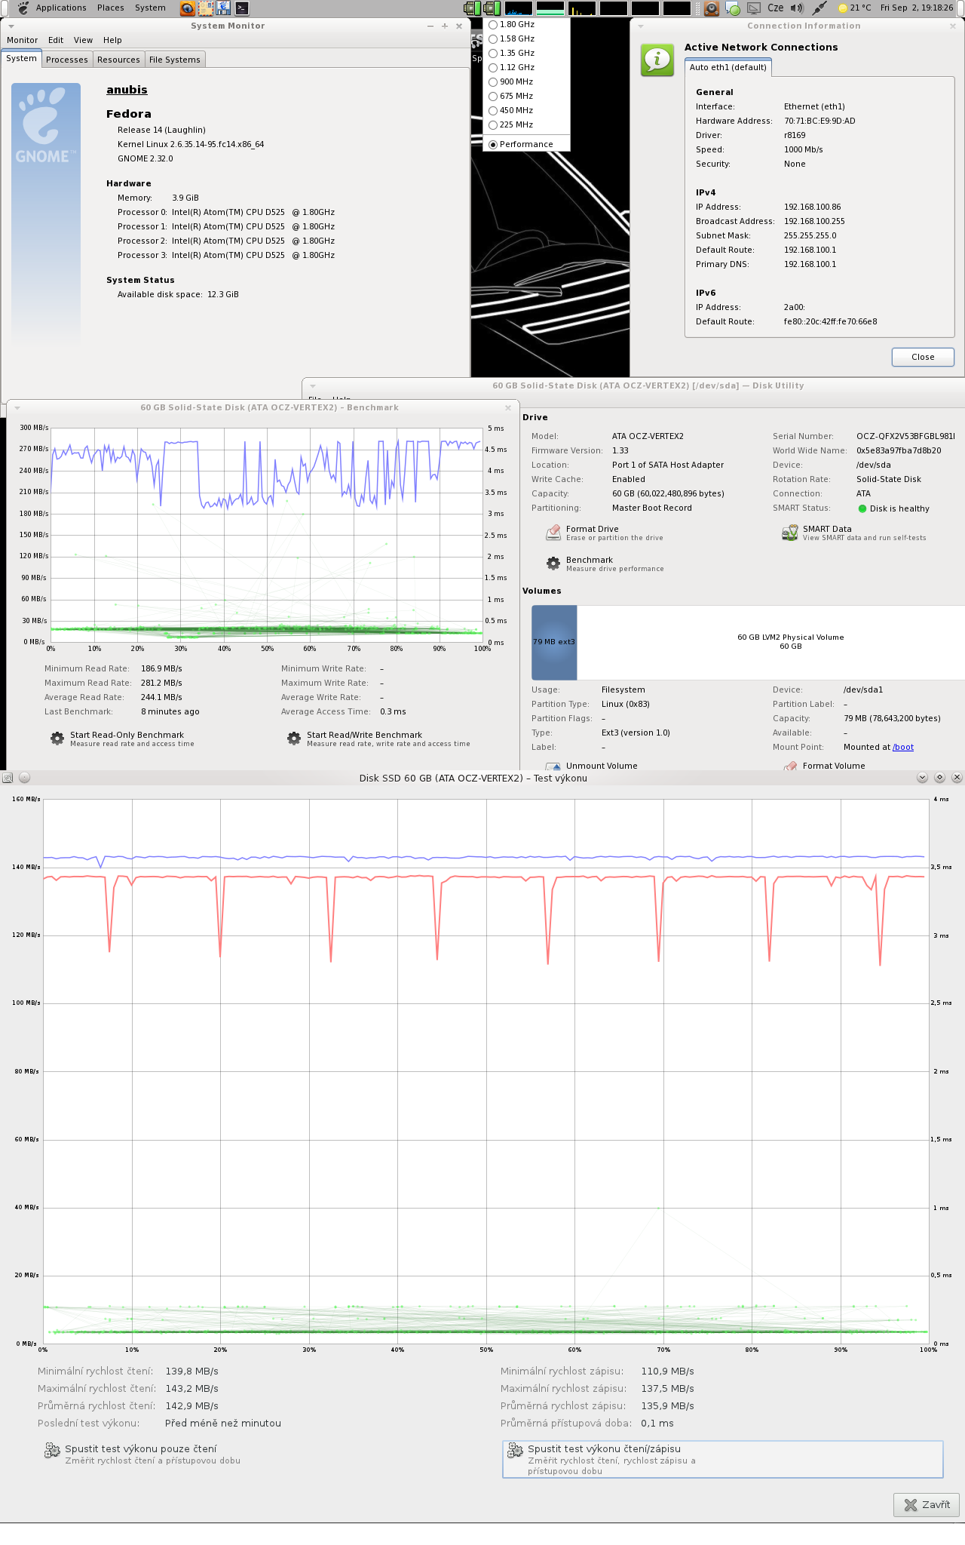
Task: Start Read/Write Benchmark gear icon
Action: click(x=294, y=739)
